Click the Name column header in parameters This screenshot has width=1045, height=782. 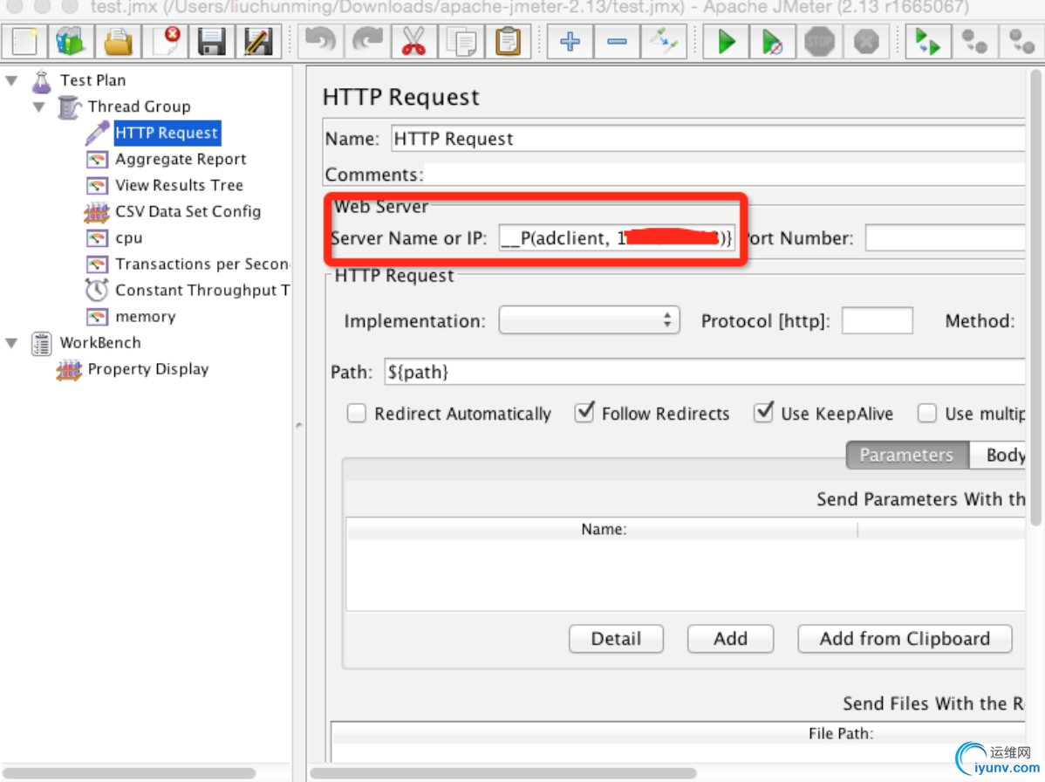click(603, 529)
